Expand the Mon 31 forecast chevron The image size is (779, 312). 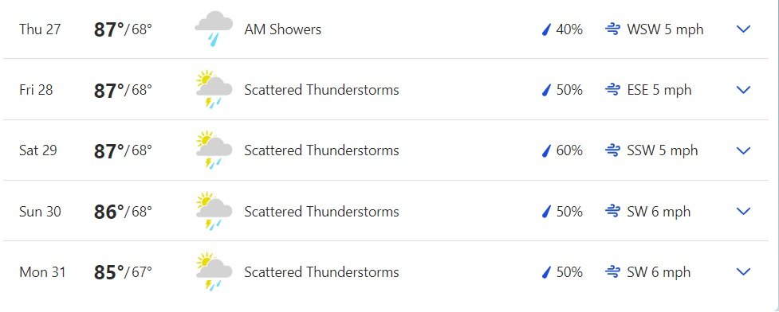point(743,272)
